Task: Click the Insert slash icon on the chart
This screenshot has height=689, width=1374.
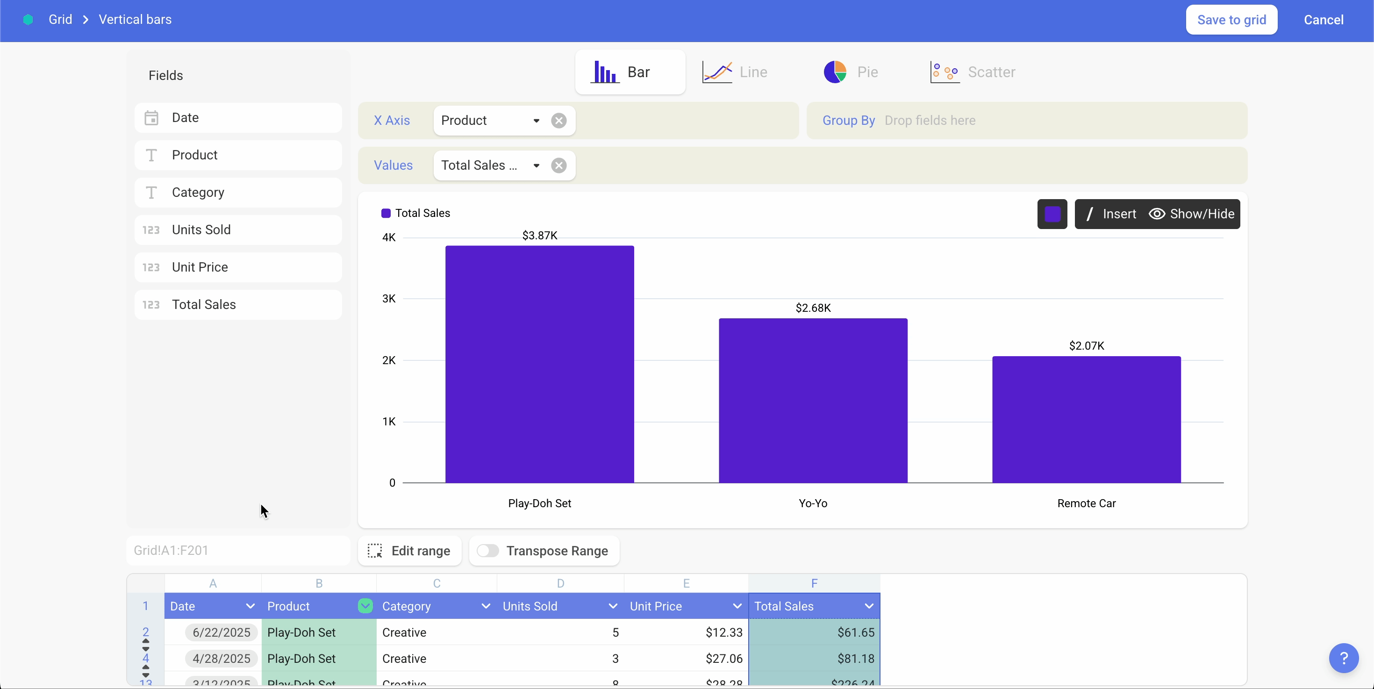Action: click(x=1090, y=214)
